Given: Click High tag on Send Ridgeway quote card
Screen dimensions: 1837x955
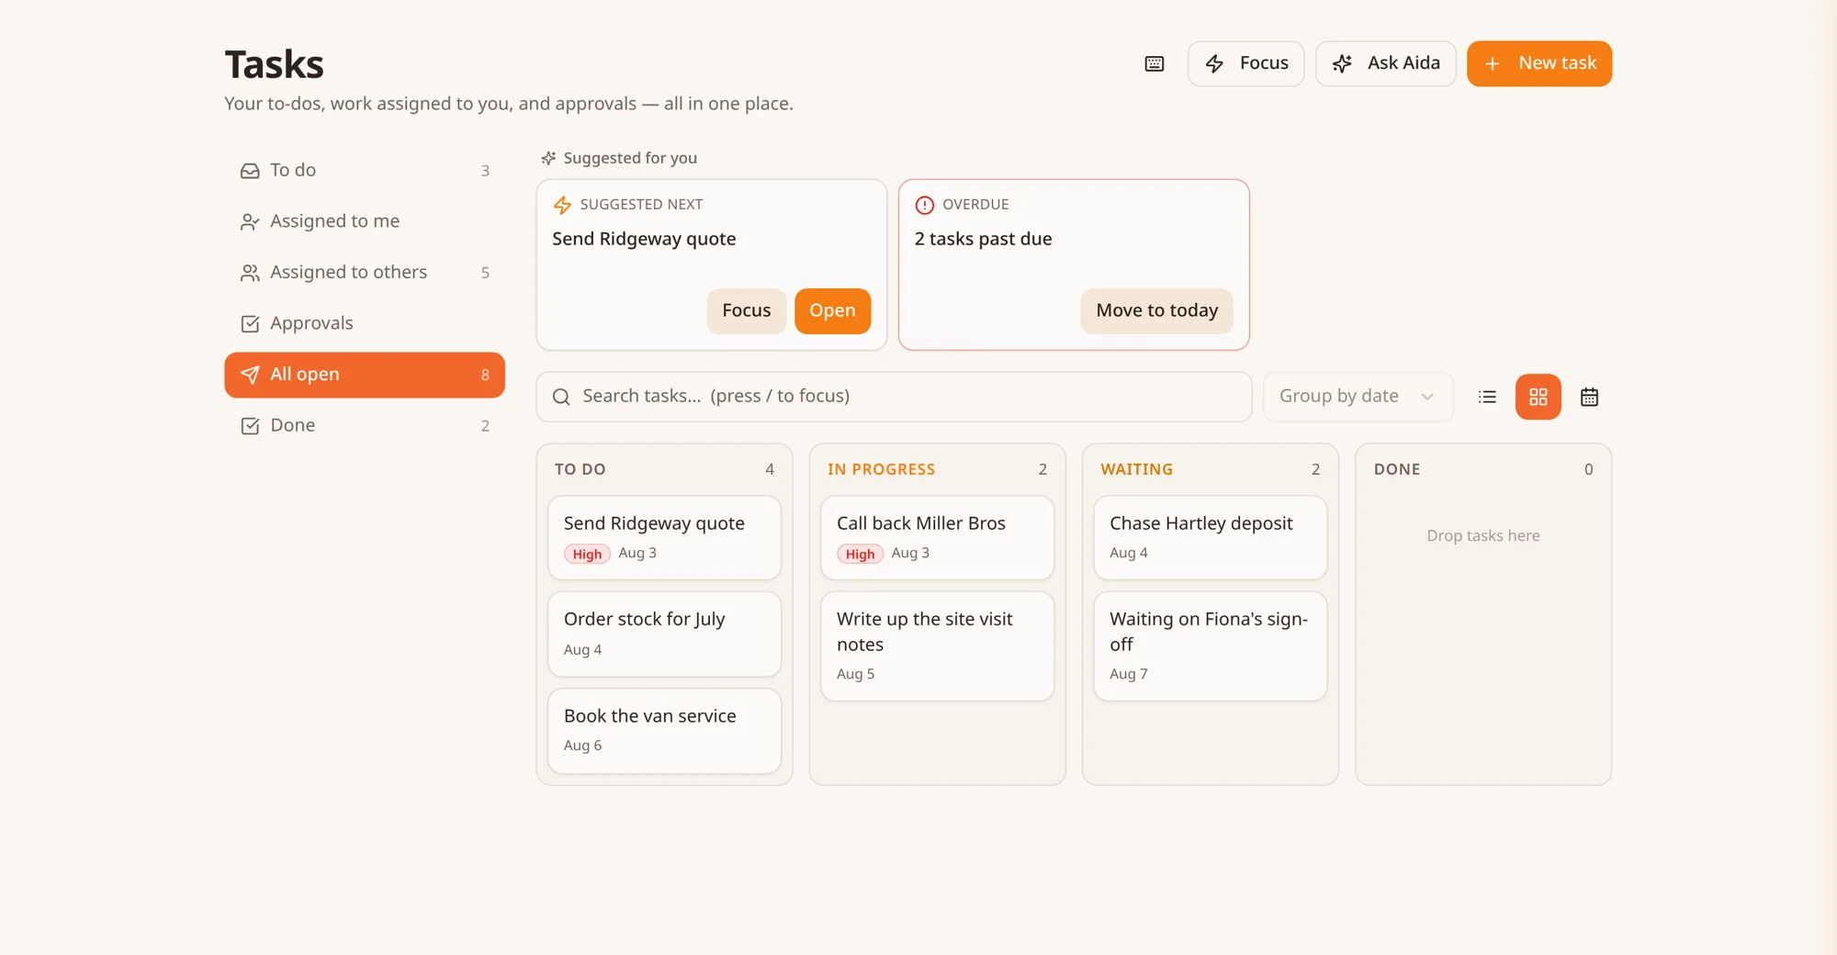Looking at the screenshot, I should point(587,554).
